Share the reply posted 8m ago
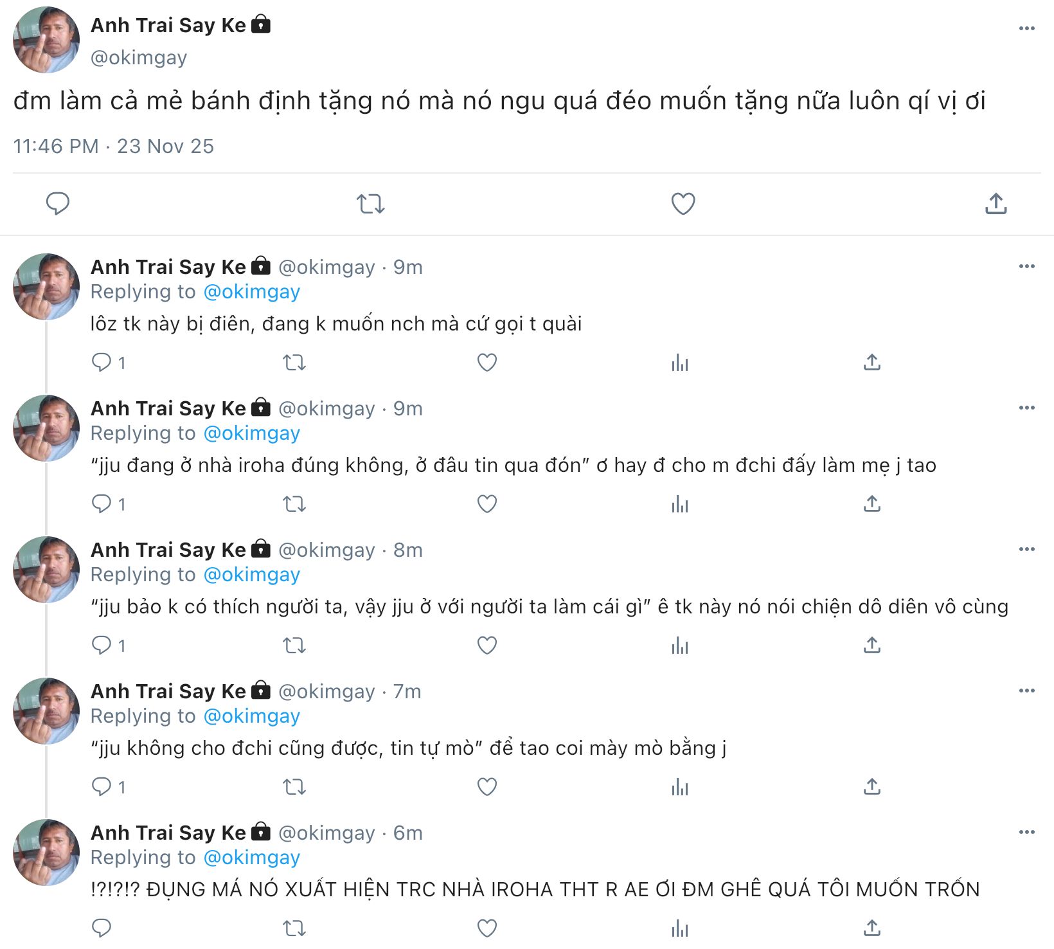Viewport: 1054px width, 949px height. [871, 645]
